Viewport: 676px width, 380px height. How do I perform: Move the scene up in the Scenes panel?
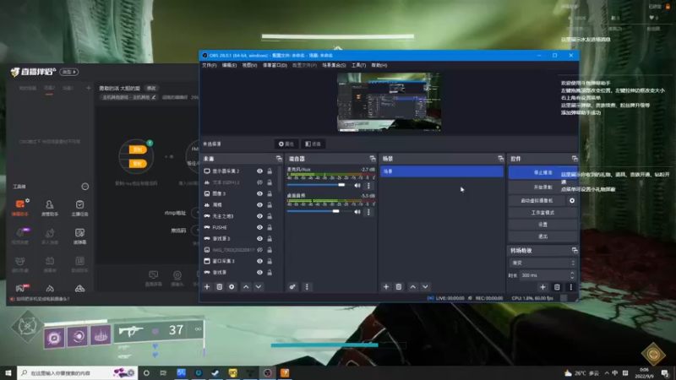(412, 286)
